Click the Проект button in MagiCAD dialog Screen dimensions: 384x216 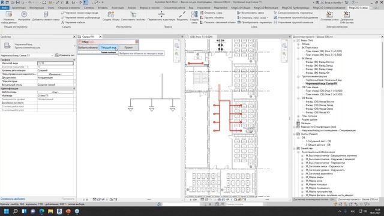128,47
